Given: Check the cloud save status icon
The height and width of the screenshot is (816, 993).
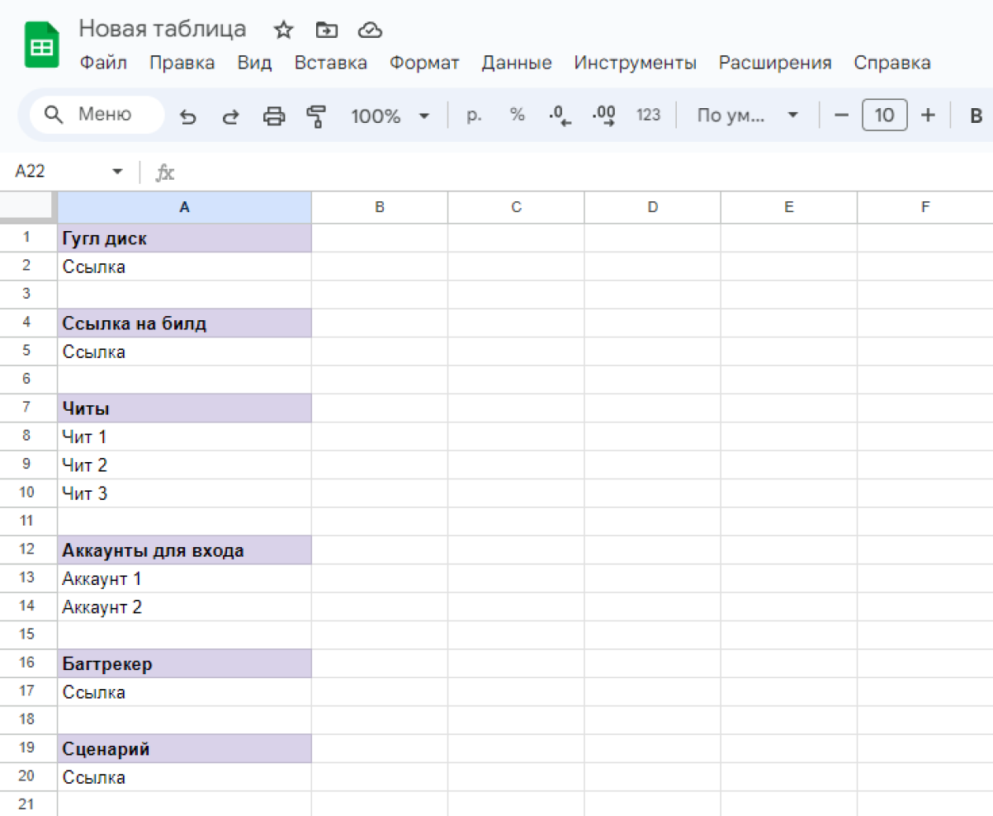Looking at the screenshot, I should click(370, 31).
